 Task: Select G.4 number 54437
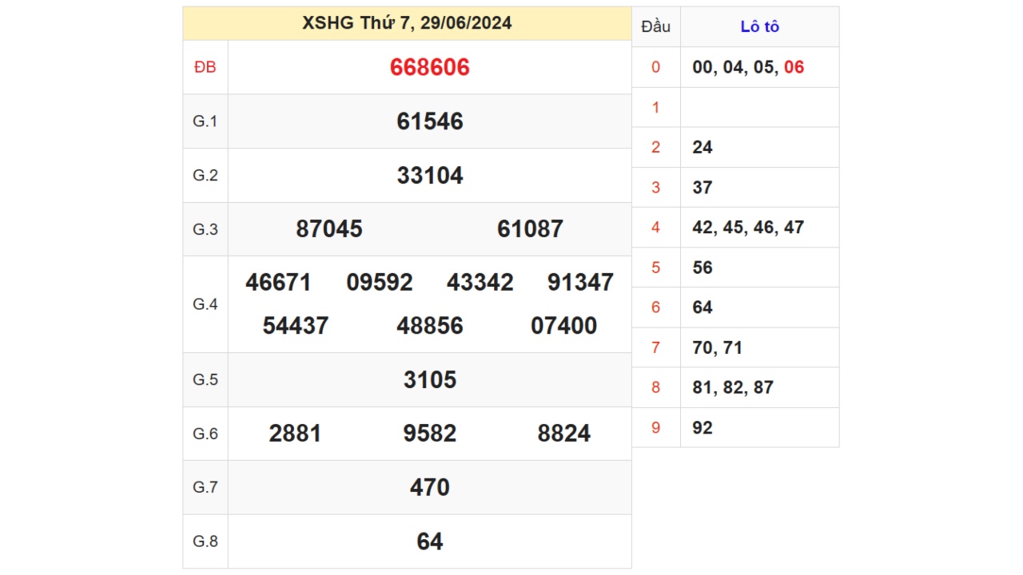click(x=296, y=326)
